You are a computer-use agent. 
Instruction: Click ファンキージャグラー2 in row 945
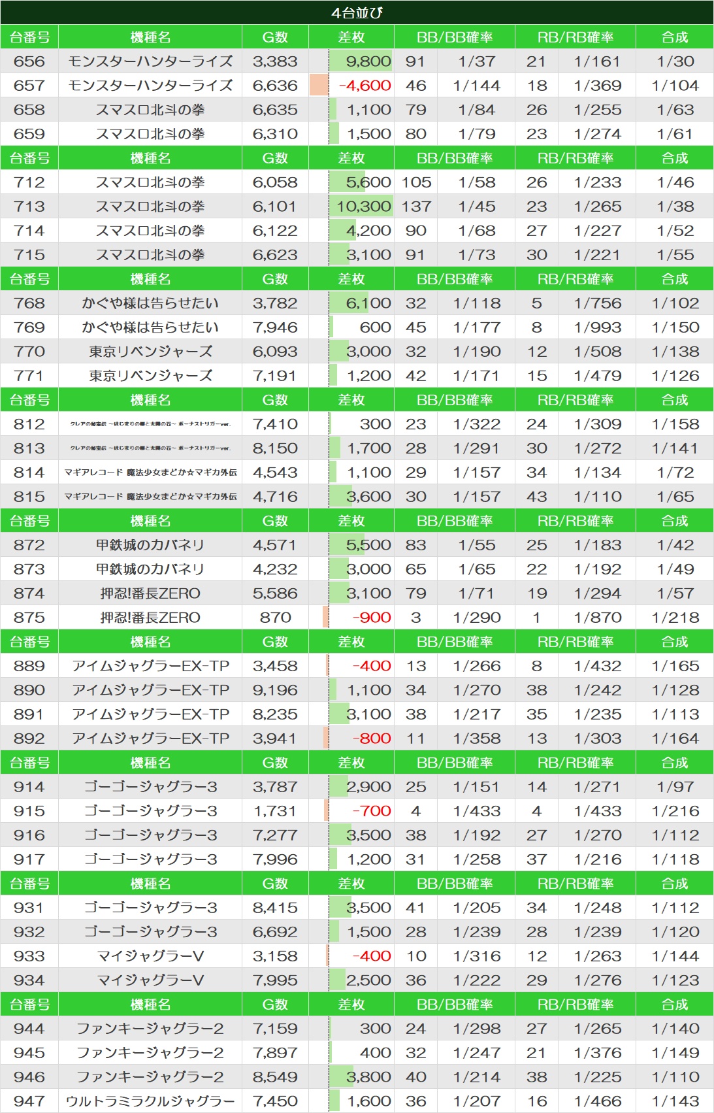pyautogui.click(x=150, y=1053)
